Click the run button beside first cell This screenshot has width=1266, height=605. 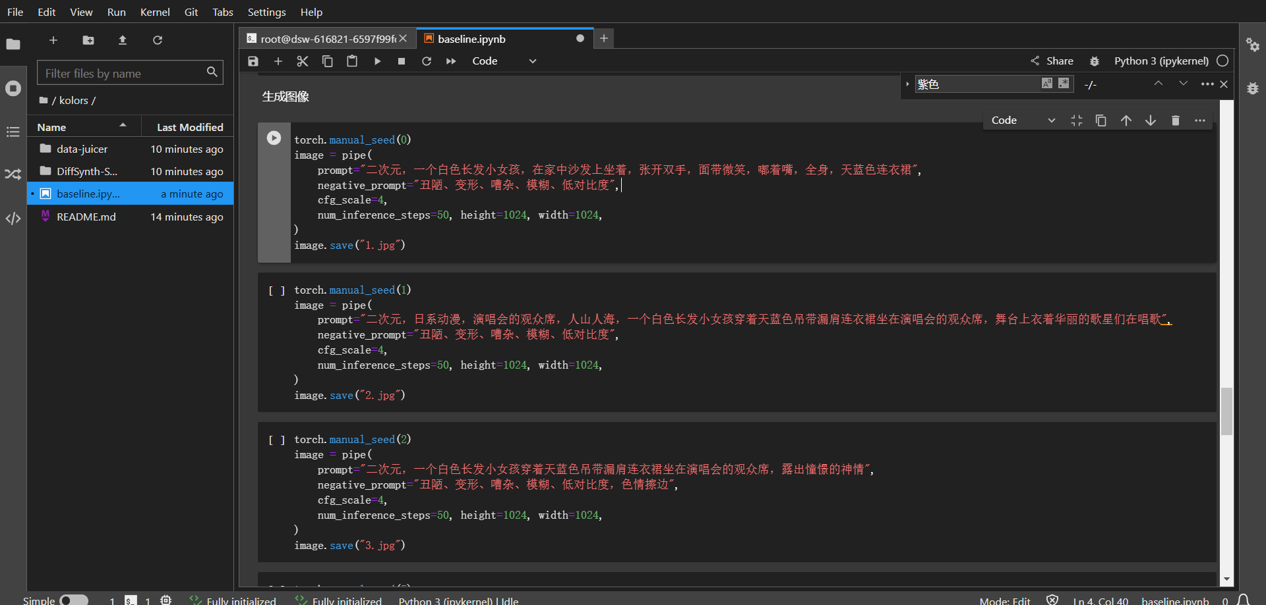274,138
